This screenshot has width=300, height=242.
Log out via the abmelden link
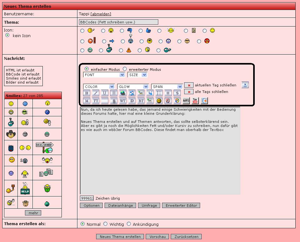101,14
